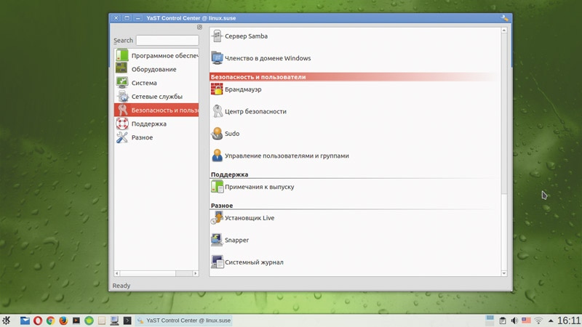Click YaST Control Center taskbar entry
Viewport: 582px width, 327px height.
(184, 320)
